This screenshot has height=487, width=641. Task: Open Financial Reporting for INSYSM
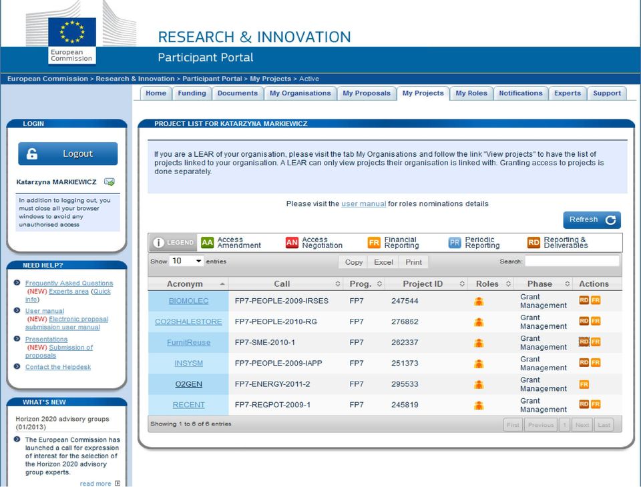click(596, 363)
